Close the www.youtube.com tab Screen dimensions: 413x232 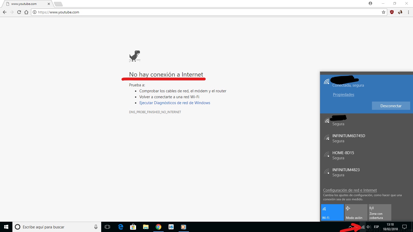[49, 4]
